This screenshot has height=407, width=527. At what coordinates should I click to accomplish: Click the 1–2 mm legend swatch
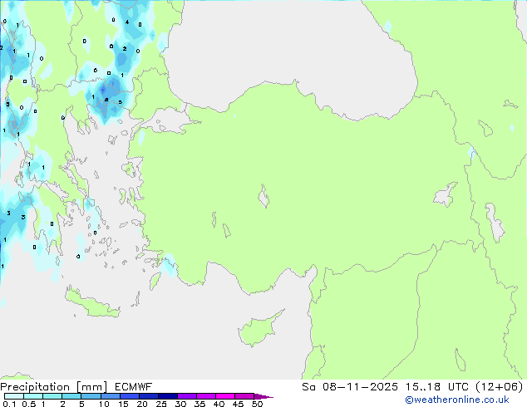pyautogui.click(x=52, y=396)
